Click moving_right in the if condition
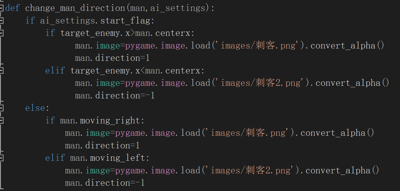This screenshot has height=191, width=400. 110,121
